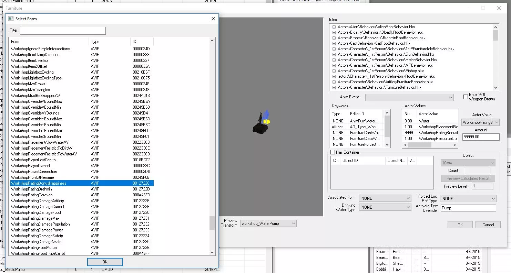This screenshot has width=511, height=273.
Task: Expand the AlienRootBehavior.hkx tree node
Action: point(334,27)
